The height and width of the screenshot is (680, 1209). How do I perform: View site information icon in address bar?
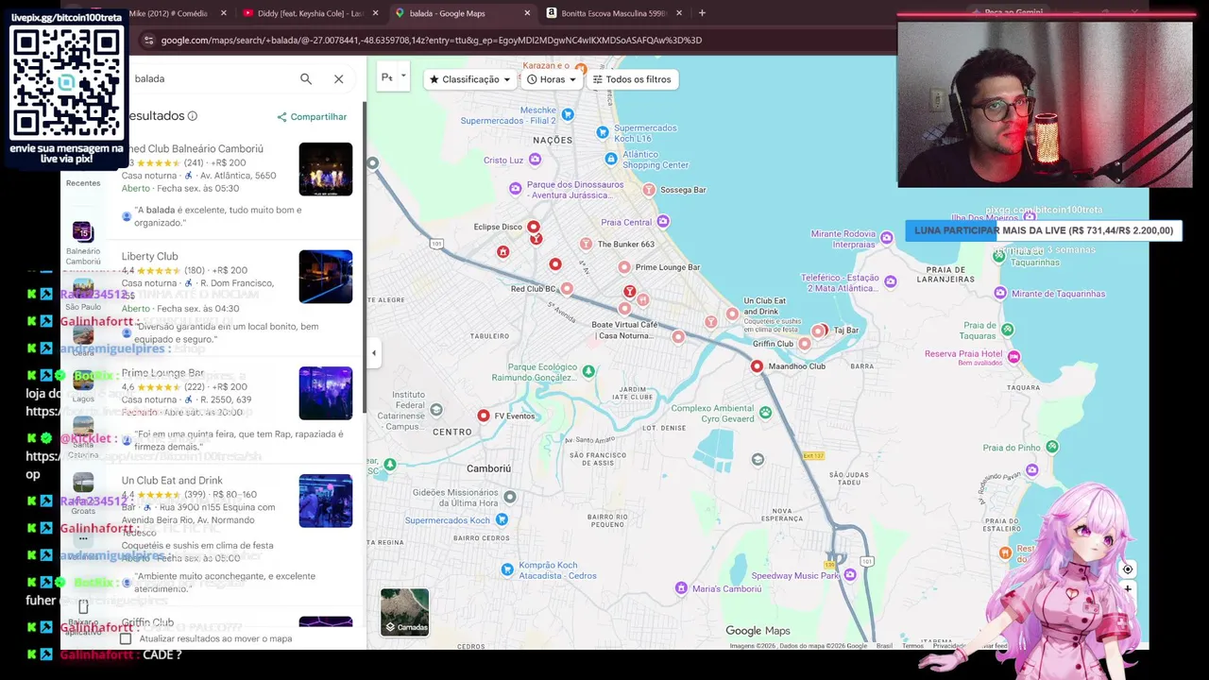(x=148, y=41)
